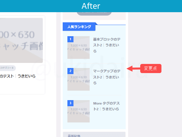Open the large 1200×630 eyecatch card image

[x=21, y=40]
